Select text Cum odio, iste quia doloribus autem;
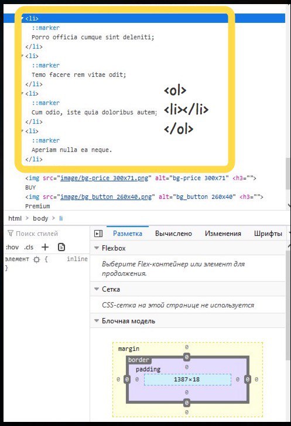Viewport: 291px width, 426px height. 94,112
